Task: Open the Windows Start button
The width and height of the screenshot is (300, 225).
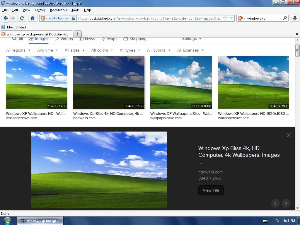Action: click(7, 221)
